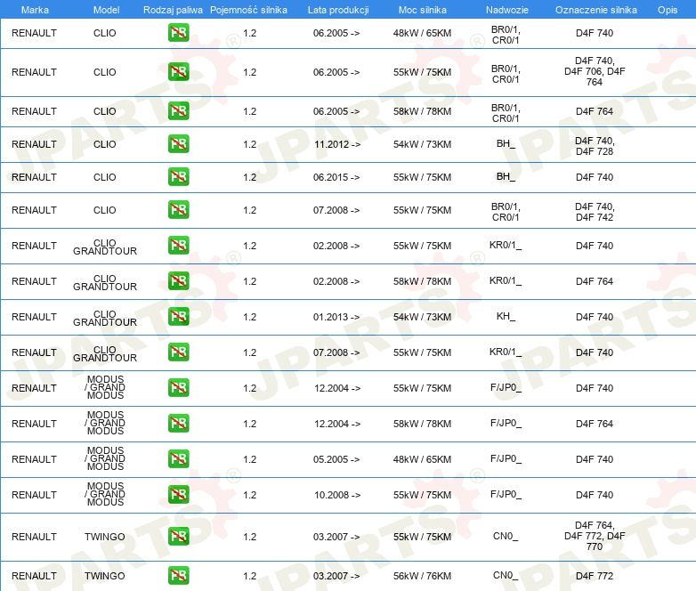696x591 pixels.
Task: Click fuel icon in Clio 48kW/65KM D4F 740 row
Action: [x=178, y=32]
